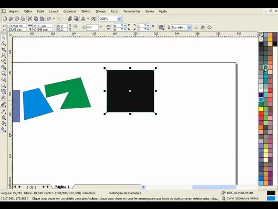Open the 200% zoom level dropdown
Image resolution: width=278 pixels, height=209 pixels.
[x=120, y=19]
